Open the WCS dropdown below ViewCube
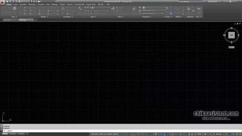Screen dimensions: 242x136 [231, 47]
